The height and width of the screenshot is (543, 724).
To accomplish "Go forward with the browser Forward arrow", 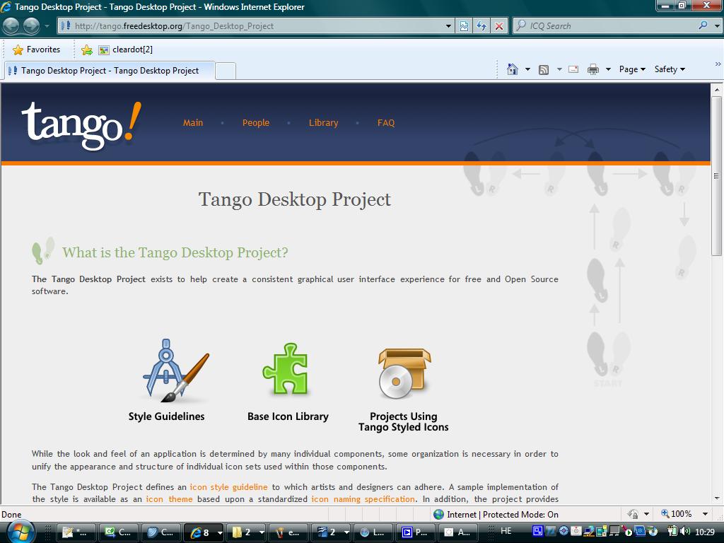I will (31, 26).
